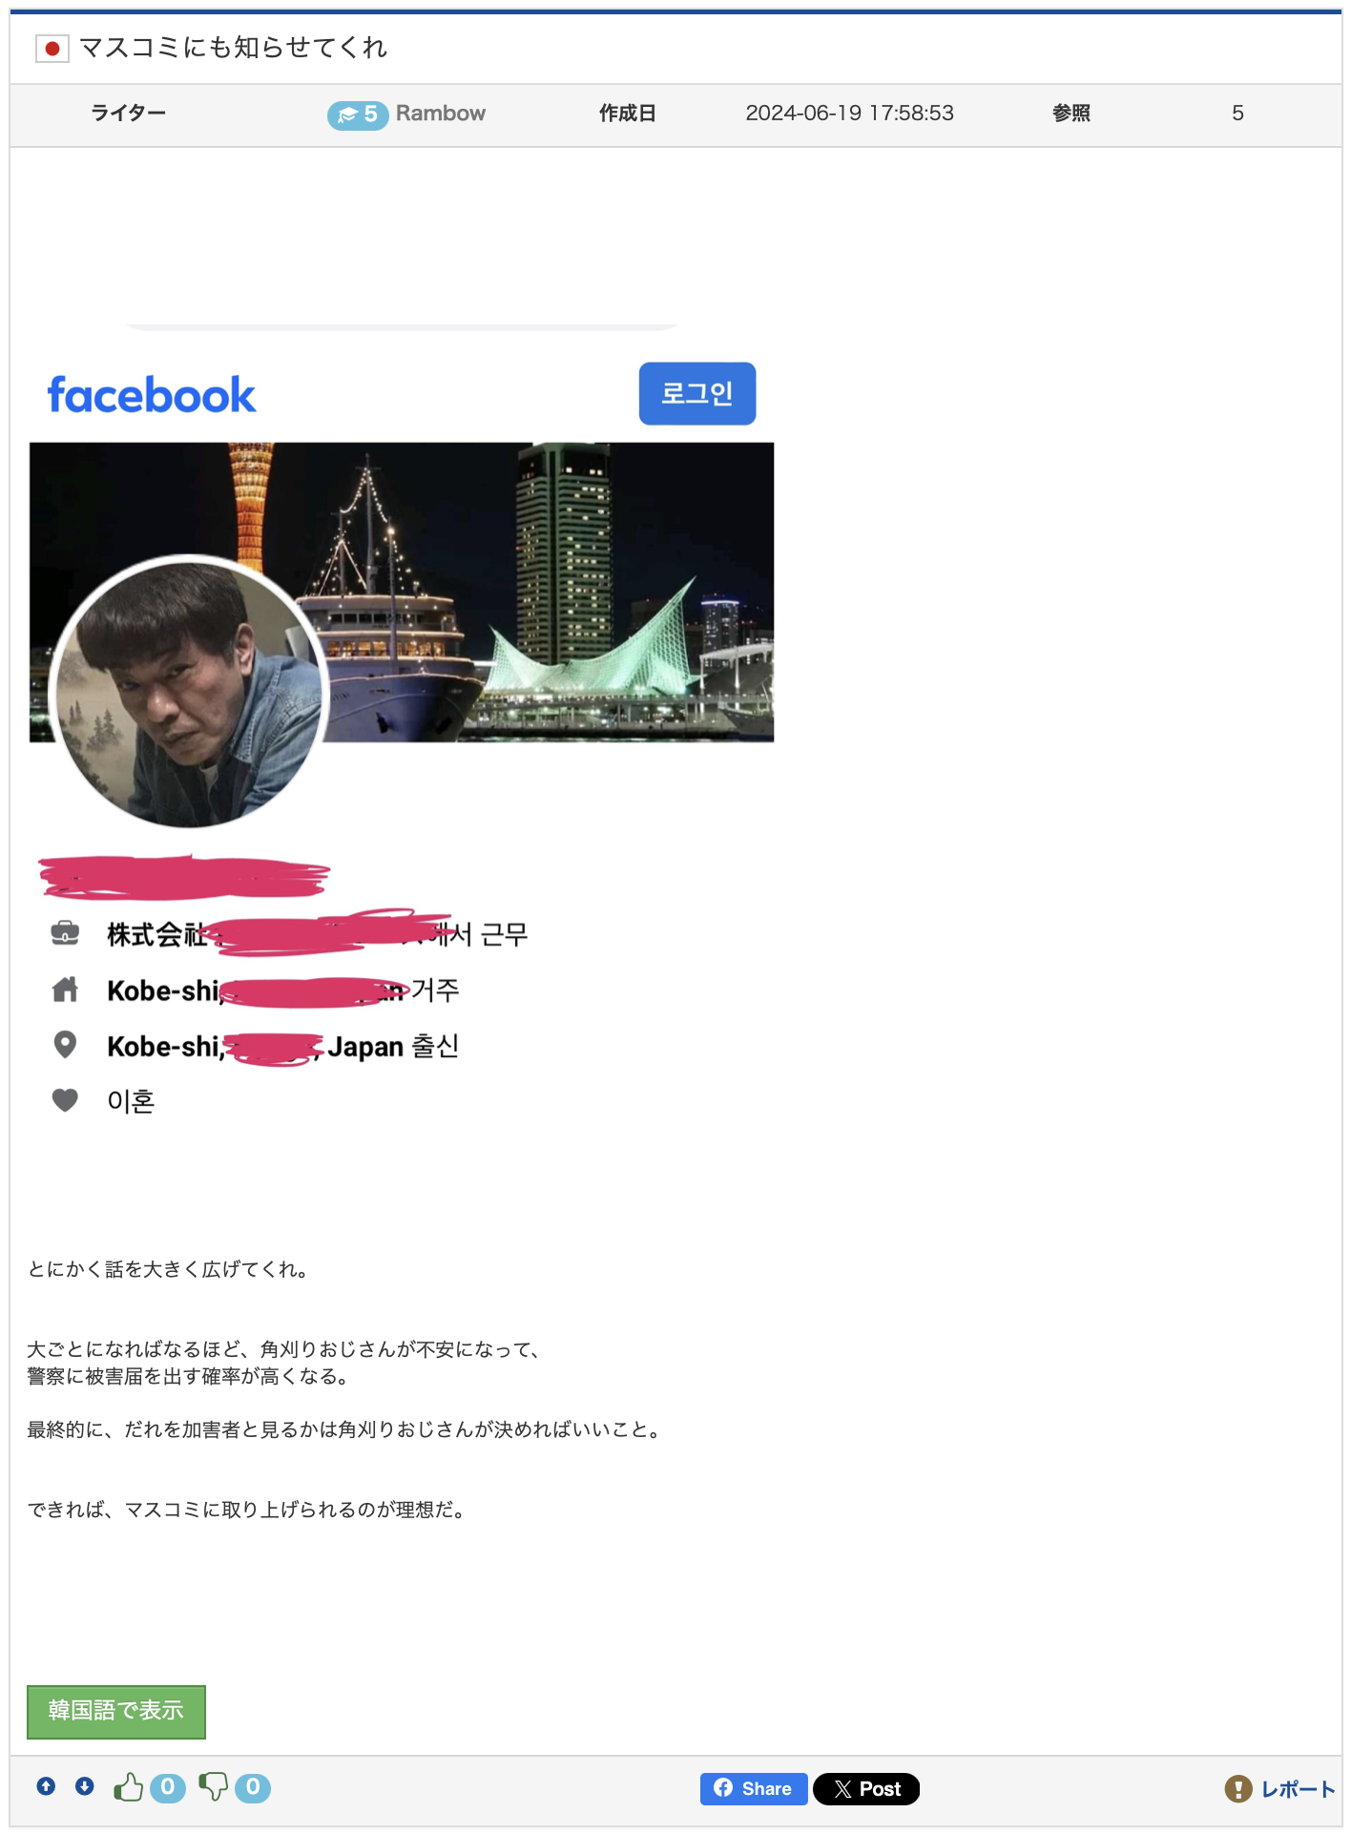The image size is (1351, 1834).
Task: Open the Rambow writer profile link
Action: click(x=440, y=114)
